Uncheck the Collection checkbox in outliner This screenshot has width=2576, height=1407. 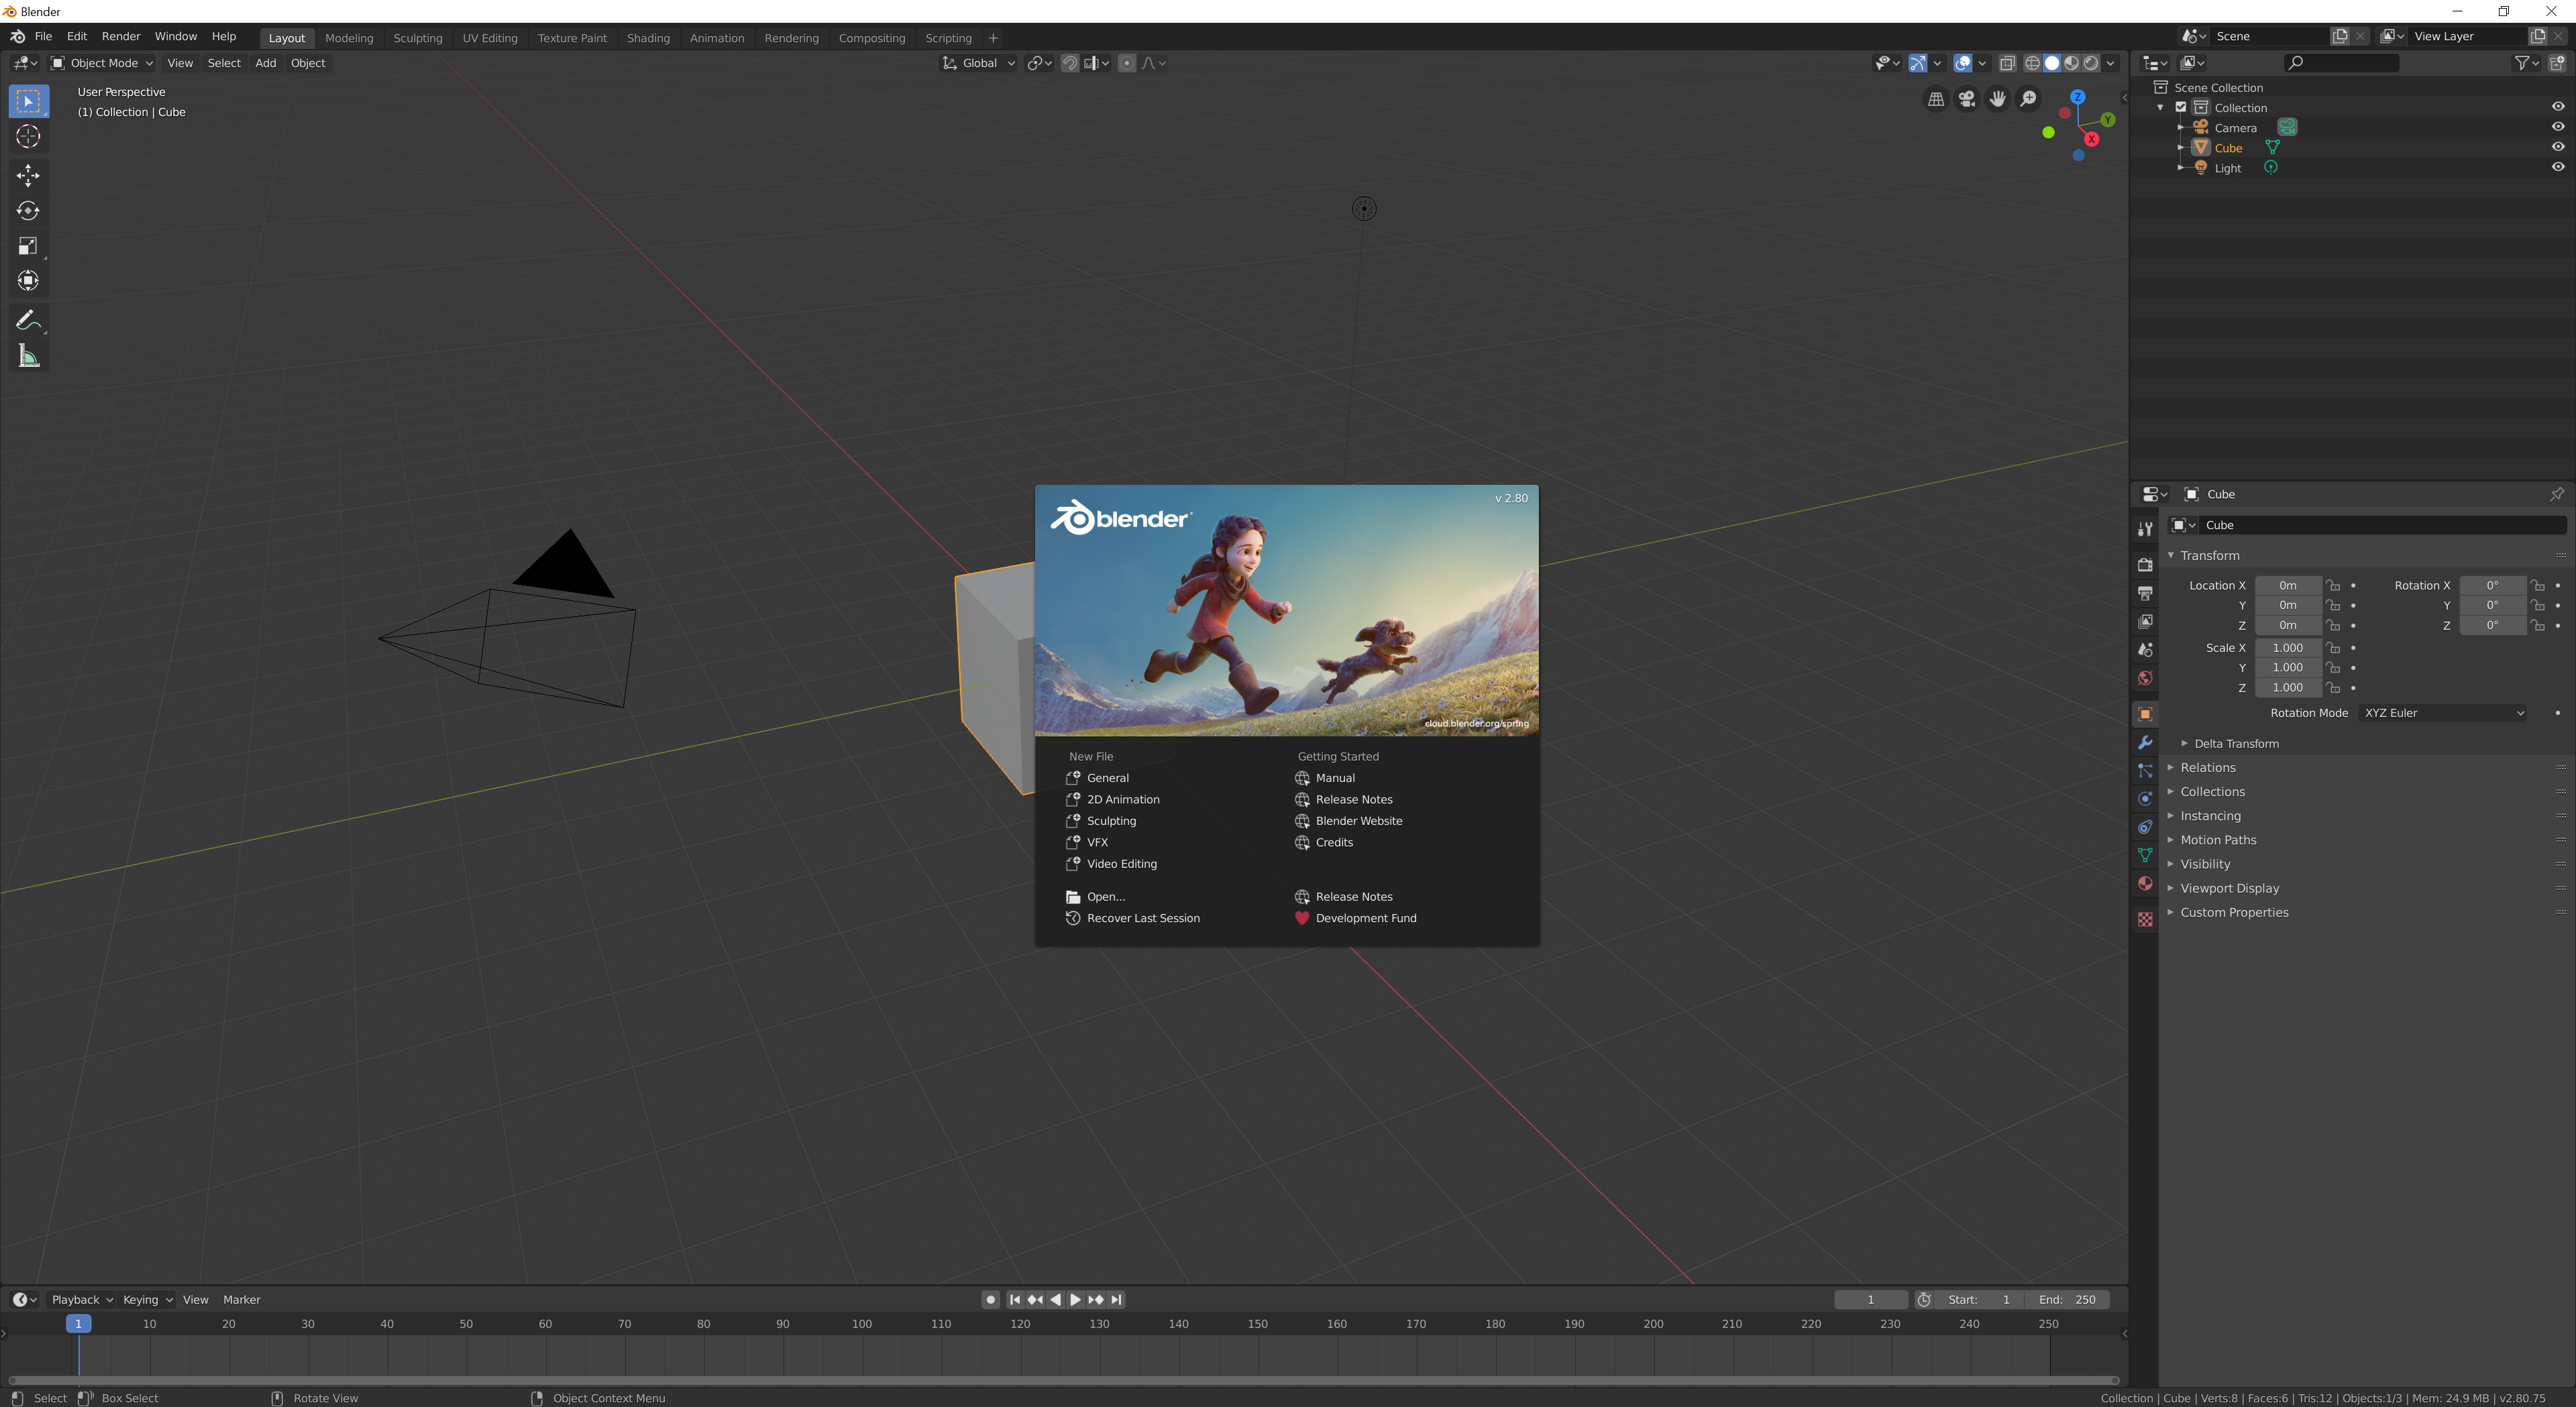pyautogui.click(x=2181, y=107)
